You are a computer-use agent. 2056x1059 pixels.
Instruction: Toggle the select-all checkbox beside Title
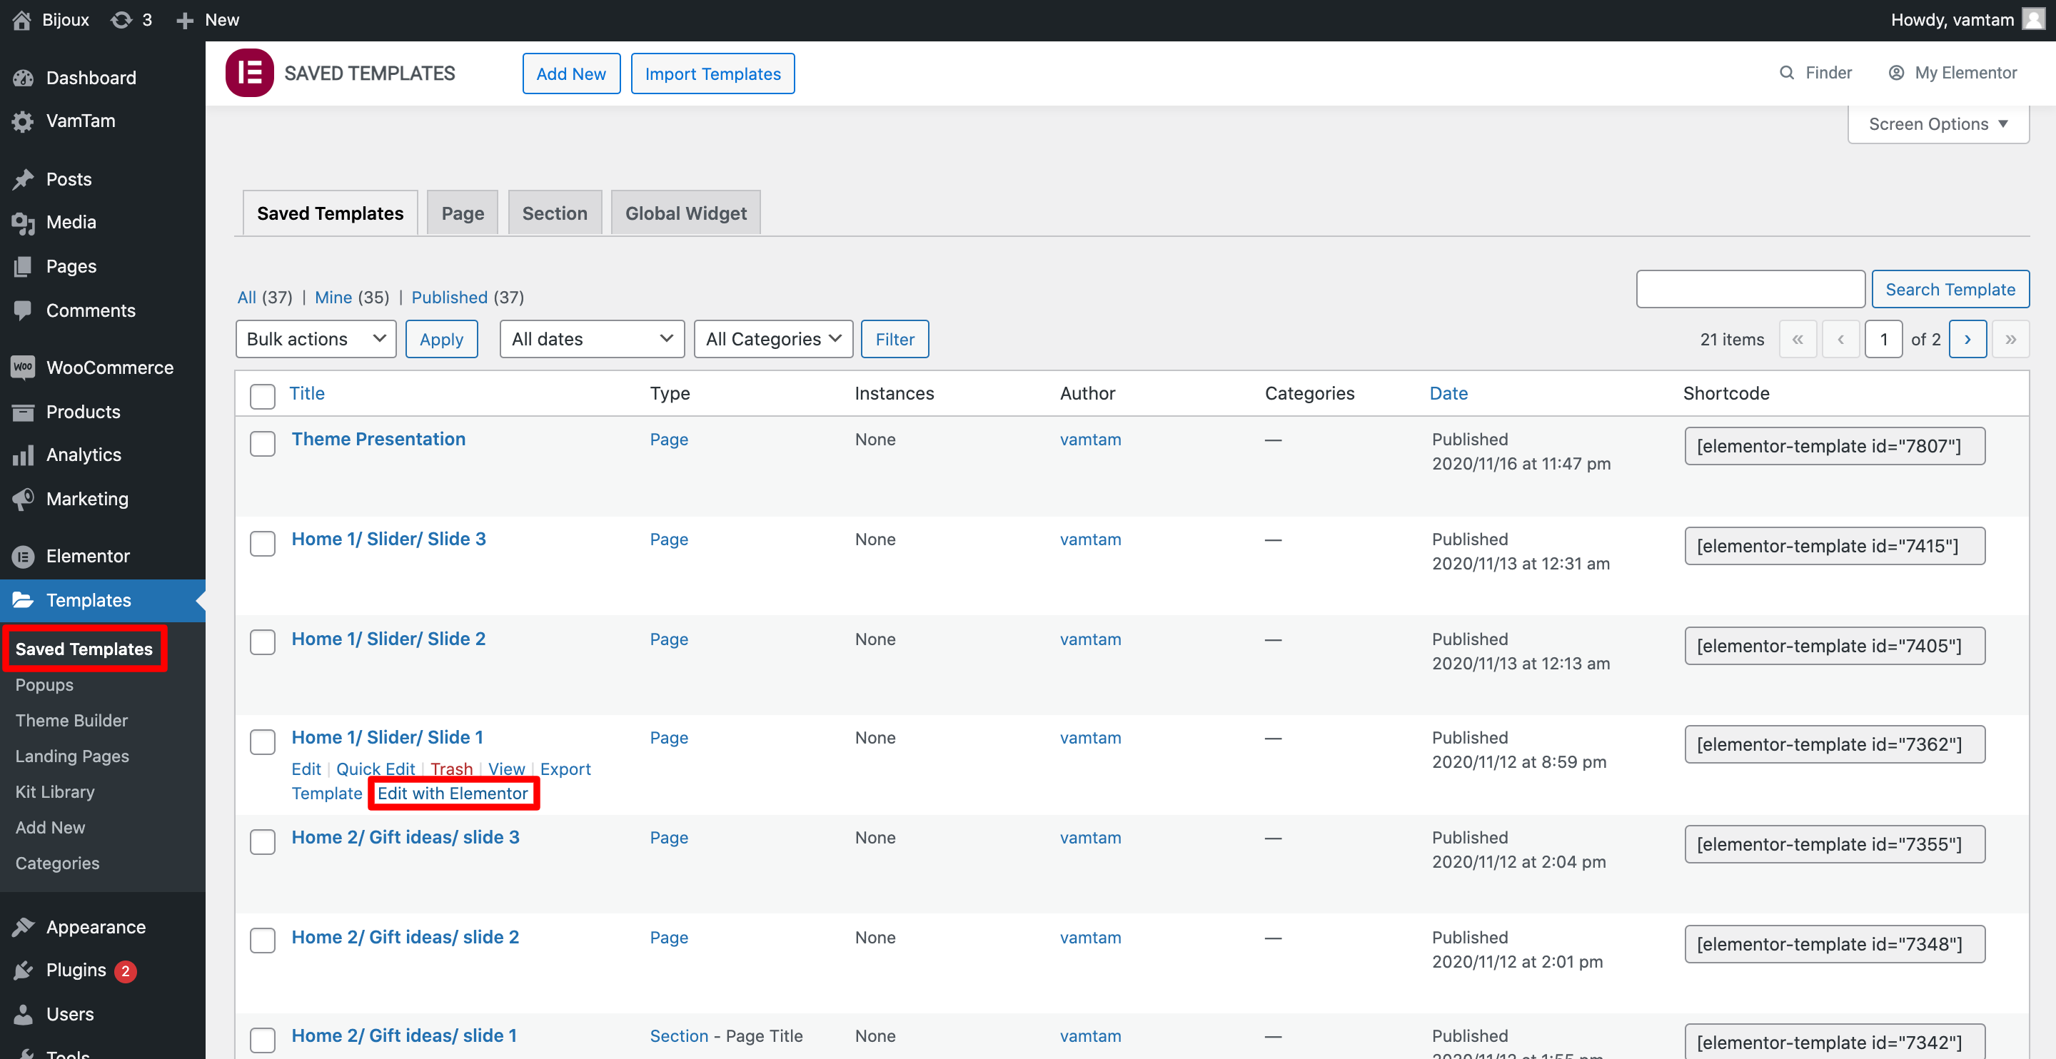262,396
